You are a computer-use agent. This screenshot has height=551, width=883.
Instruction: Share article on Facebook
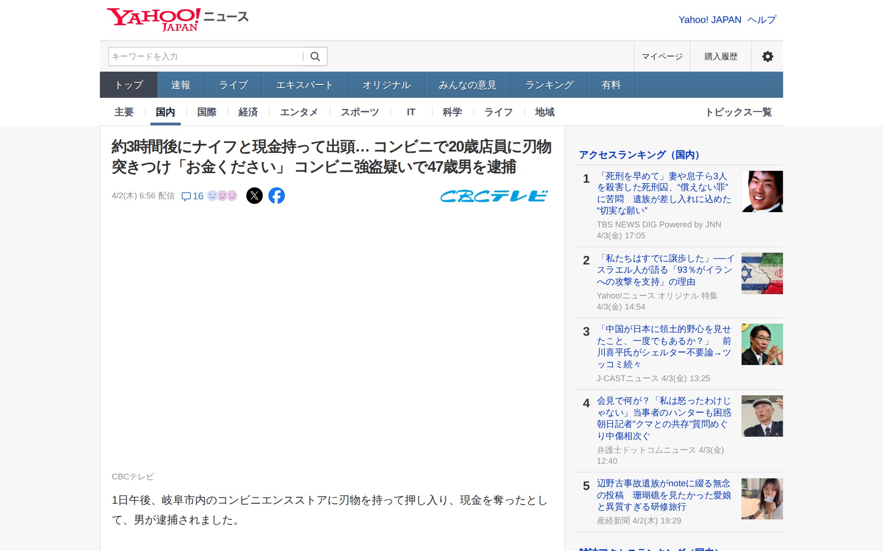pyautogui.click(x=276, y=196)
